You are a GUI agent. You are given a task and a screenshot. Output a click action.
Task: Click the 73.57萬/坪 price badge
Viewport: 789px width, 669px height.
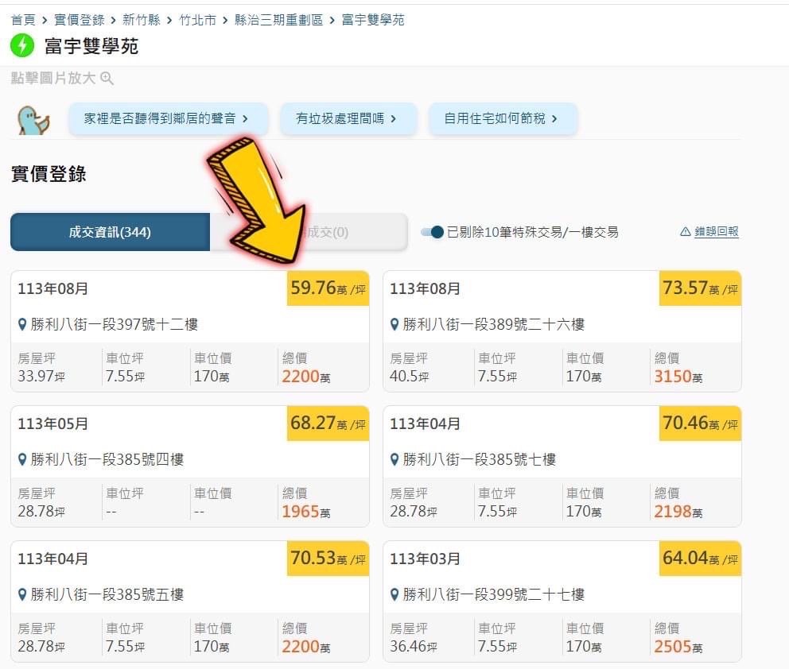tap(700, 288)
